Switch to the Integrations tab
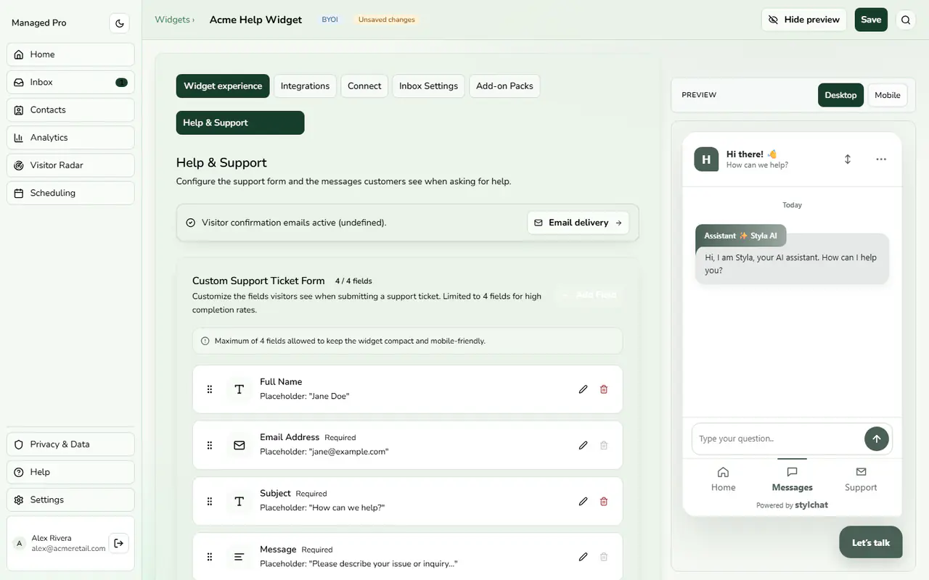 tap(305, 86)
